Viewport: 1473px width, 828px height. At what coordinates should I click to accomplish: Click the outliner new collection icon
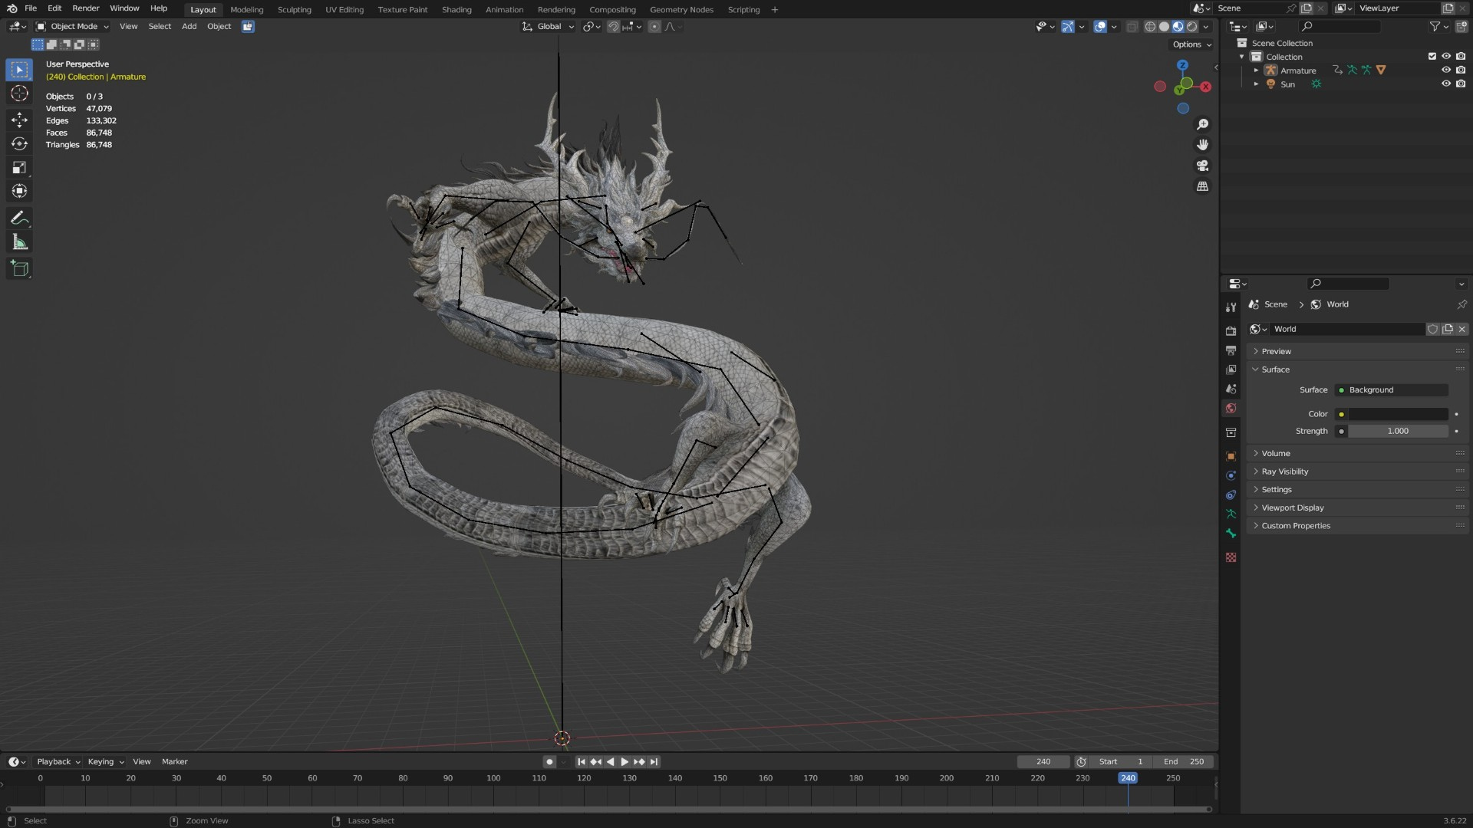(1461, 27)
